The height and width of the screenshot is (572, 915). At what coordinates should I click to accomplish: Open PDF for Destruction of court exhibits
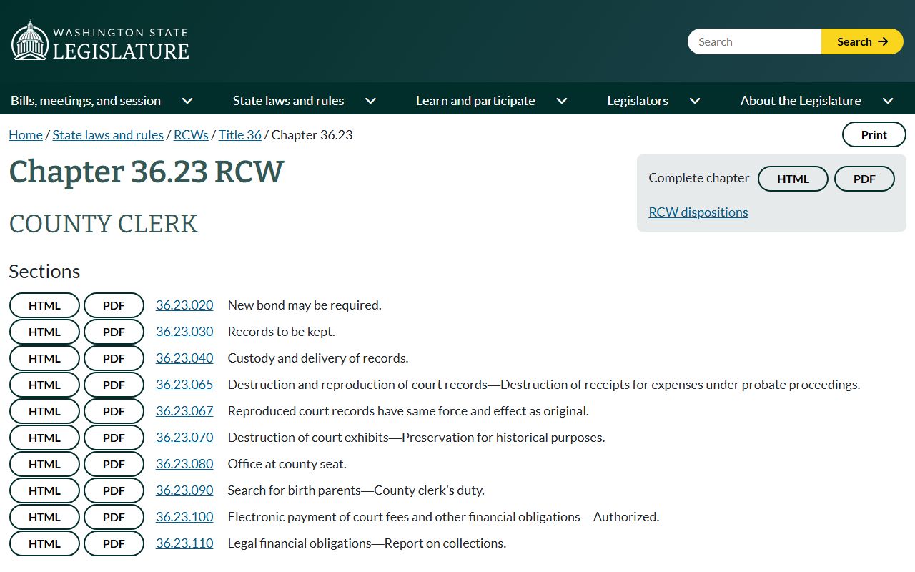(114, 438)
